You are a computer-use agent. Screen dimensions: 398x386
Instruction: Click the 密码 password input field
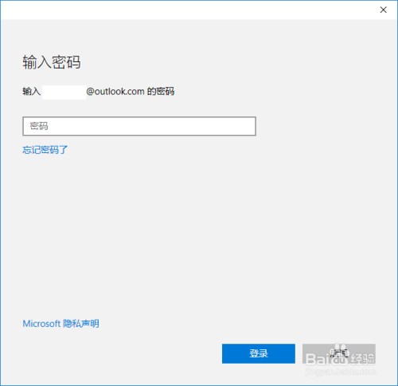[139, 126]
